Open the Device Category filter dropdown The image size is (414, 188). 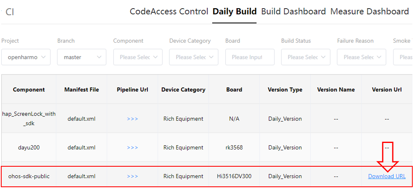[x=194, y=57]
